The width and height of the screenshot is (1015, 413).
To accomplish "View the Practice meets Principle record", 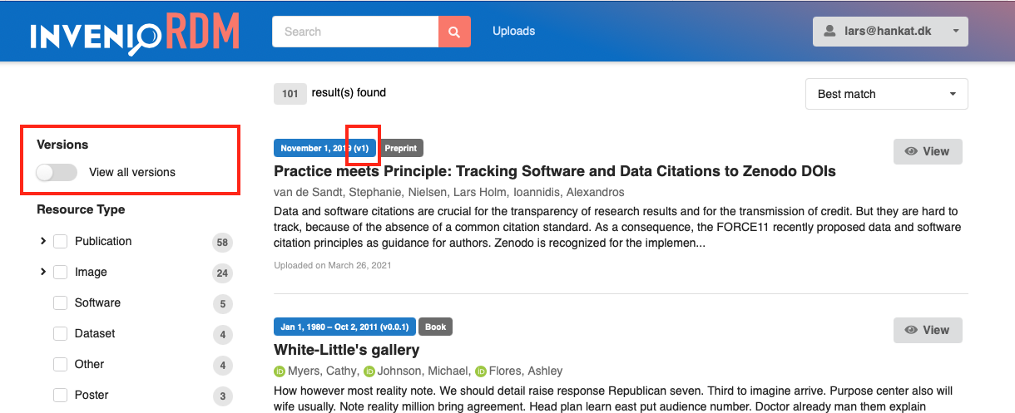I will [928, 151].
